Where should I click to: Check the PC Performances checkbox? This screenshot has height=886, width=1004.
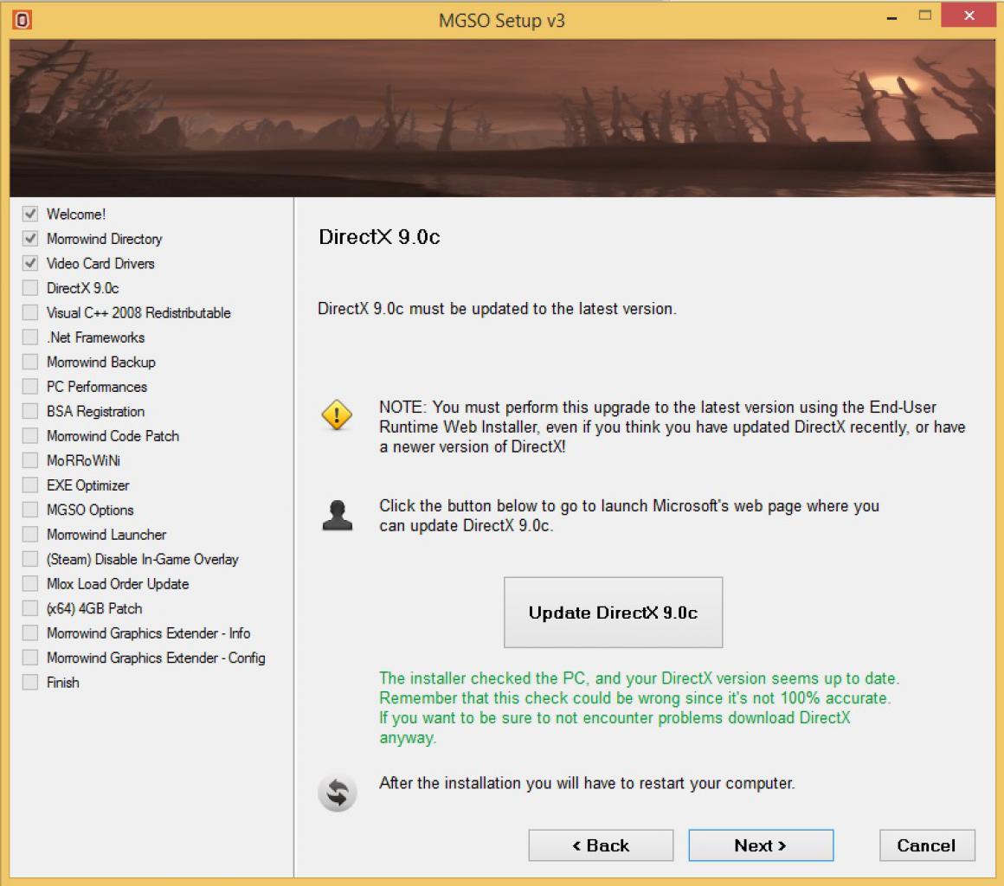pos(30,386)
